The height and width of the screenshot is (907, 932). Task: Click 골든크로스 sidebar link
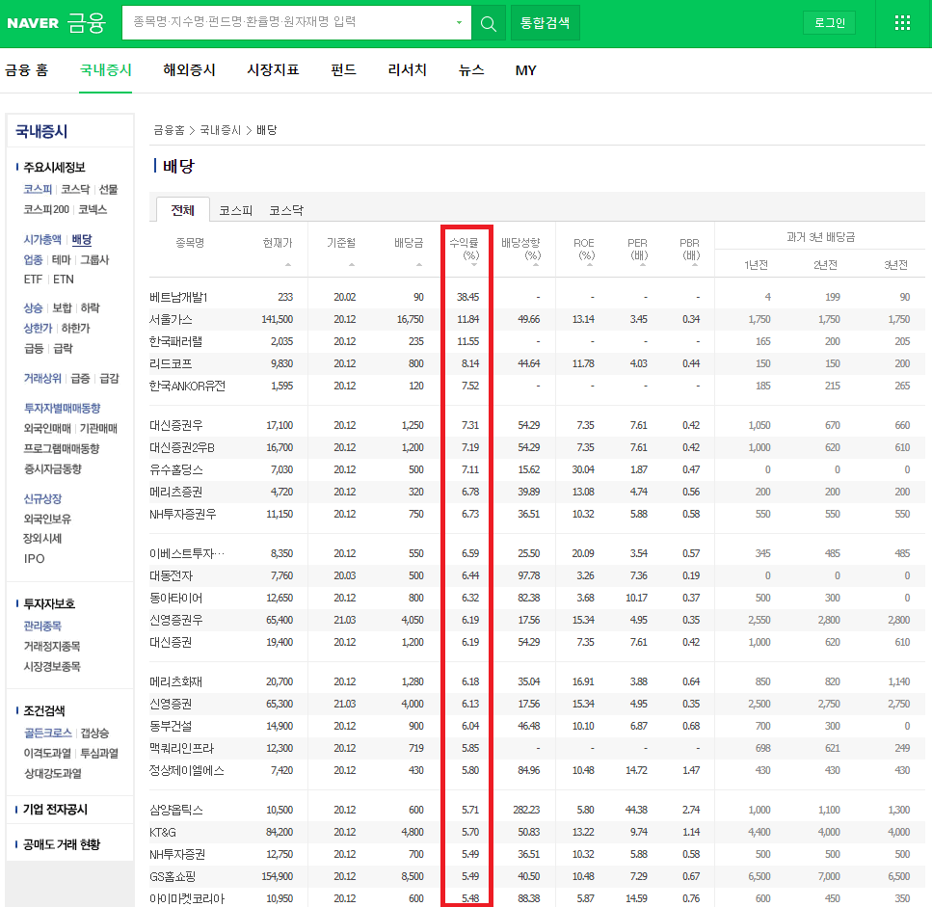point(47,733)
